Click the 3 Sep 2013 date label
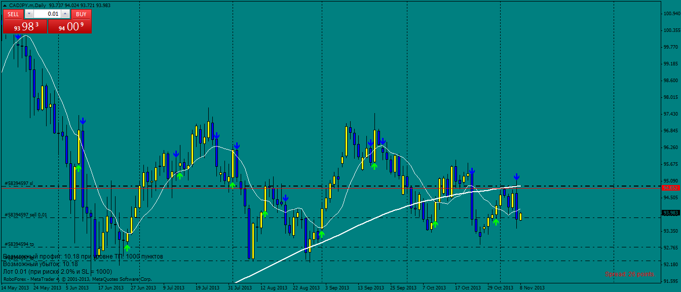This screenshot has height=292, width=681. point(336,287)
